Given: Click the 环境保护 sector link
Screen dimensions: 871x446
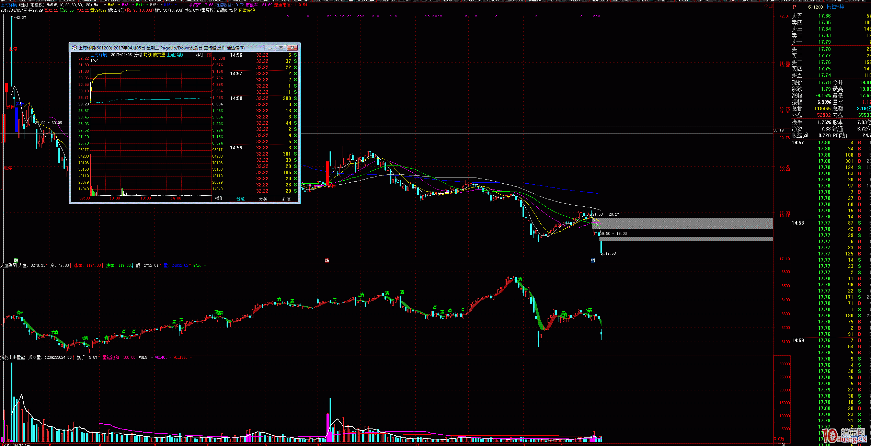Looking at the screenshot, I should (x=247, y=11).
